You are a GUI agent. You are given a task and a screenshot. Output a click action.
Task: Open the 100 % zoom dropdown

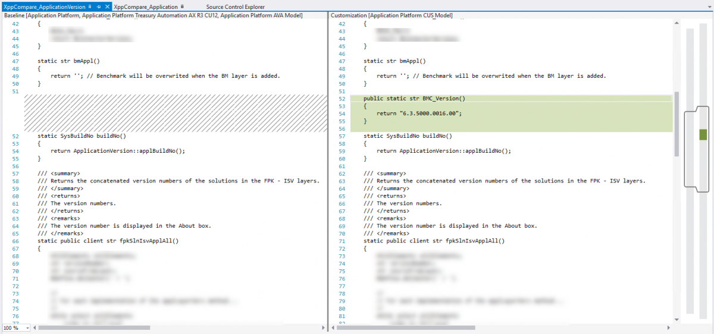pyautogui.click(x=27, y=328)
